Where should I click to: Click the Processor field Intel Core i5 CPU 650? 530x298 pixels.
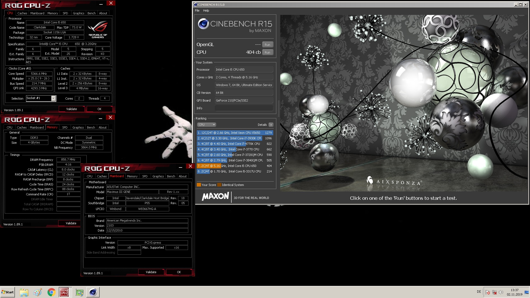(244, 70)
